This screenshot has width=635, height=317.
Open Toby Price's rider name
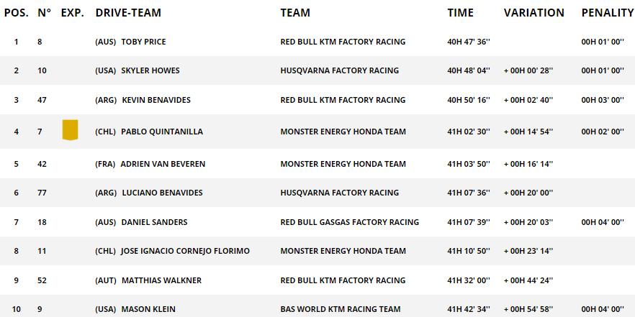point(143,42)
